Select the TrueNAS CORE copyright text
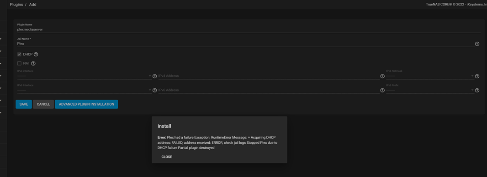This screenshot has height=177, width=487. tap(457, 5)
